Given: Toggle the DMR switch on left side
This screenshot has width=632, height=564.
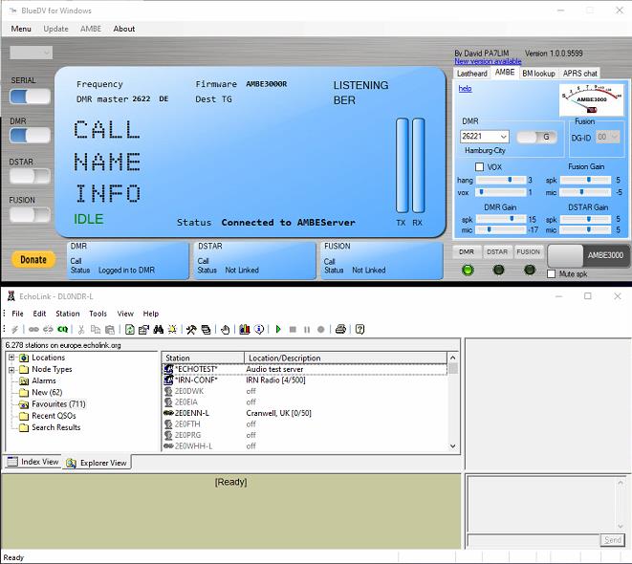Looking at the screenshot, I should (30, 136).
